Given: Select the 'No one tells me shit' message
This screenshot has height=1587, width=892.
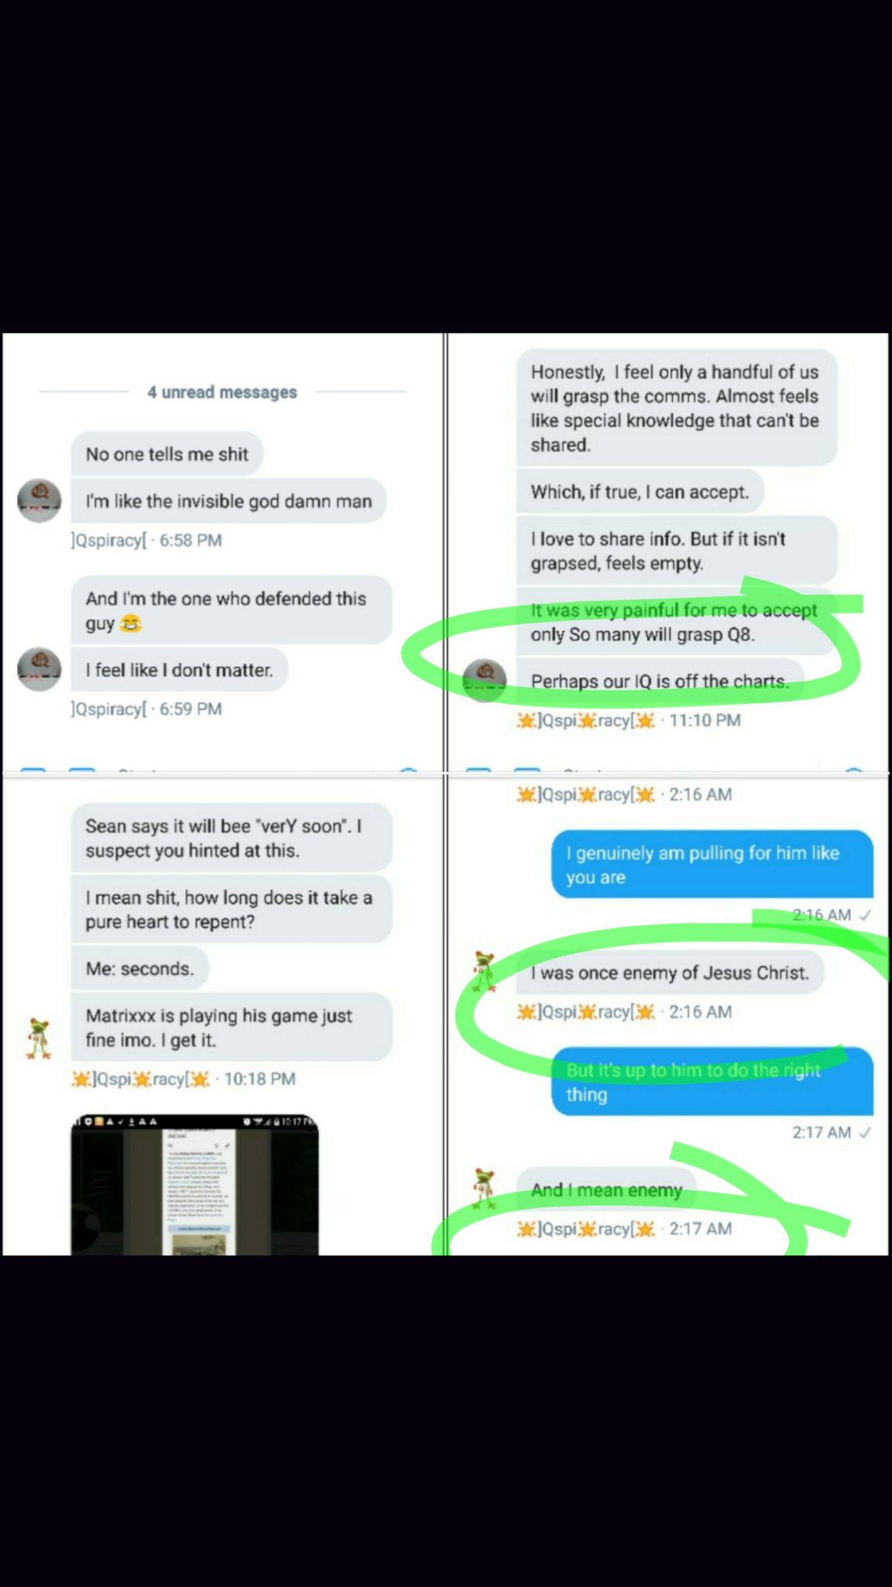Looking at the screenshot, I should pyautogui.click(x=166, y=454).
